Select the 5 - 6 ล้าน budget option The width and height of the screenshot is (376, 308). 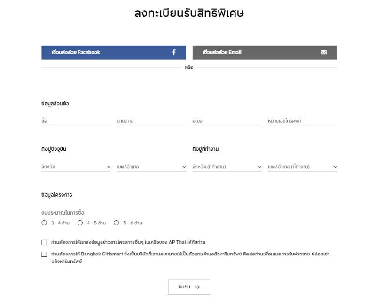[x=116, y=223]
